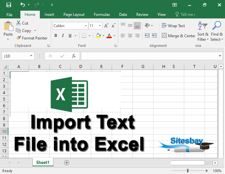Customize Quick Access Toolbar dropdown
Viewport: 225px width, 174px height.
coord(52,5)
